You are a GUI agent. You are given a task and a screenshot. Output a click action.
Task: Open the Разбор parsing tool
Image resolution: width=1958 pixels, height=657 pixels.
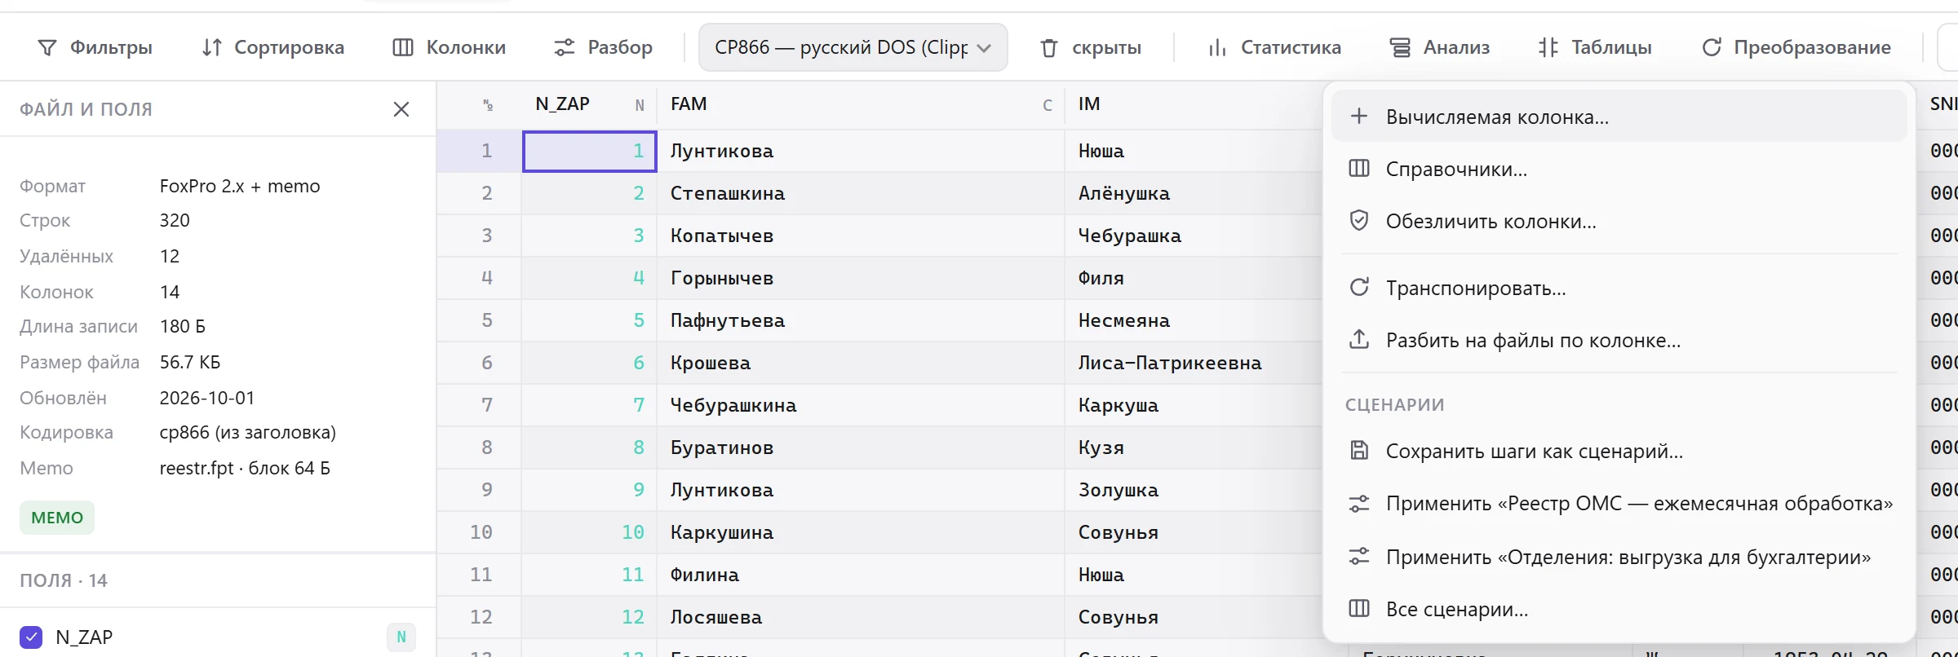(x=603, y=47)
